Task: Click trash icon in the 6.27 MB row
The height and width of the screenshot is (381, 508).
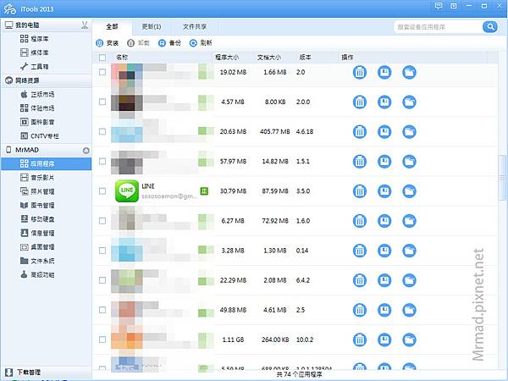Action: [359, 221]
